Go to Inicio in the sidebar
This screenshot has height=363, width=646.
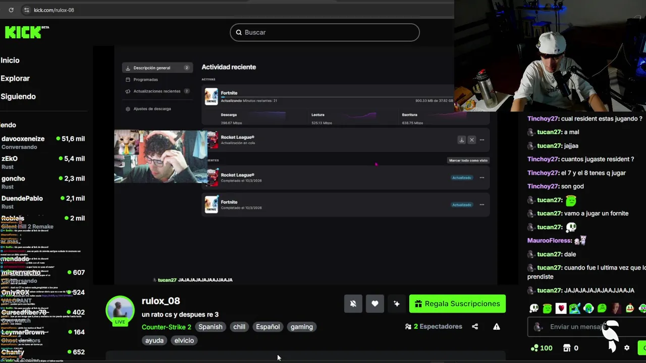10,60
